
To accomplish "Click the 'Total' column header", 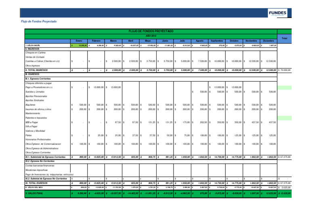I will pos(285,38).
